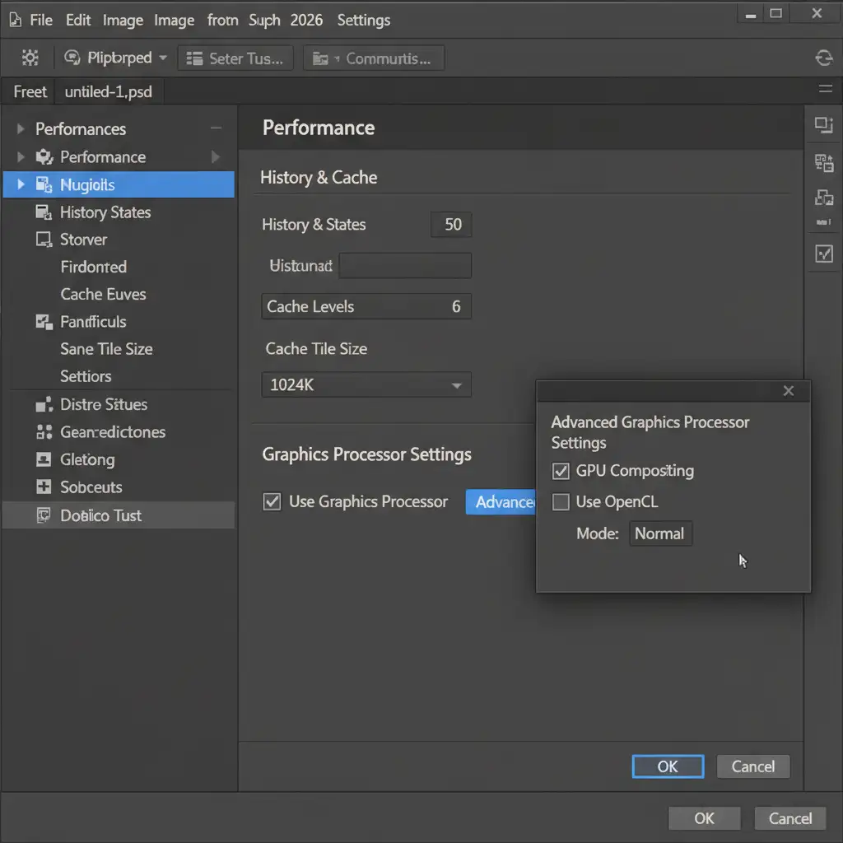Open the Cache Tile Size 1024K dropdown
Viewport: 843px width, 843px height.
[x=366, y=384]
